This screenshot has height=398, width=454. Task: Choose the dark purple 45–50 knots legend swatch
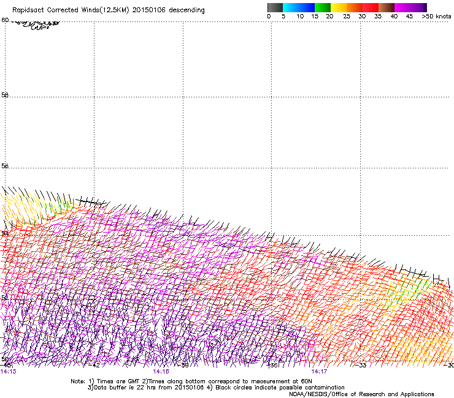[418, 7]
